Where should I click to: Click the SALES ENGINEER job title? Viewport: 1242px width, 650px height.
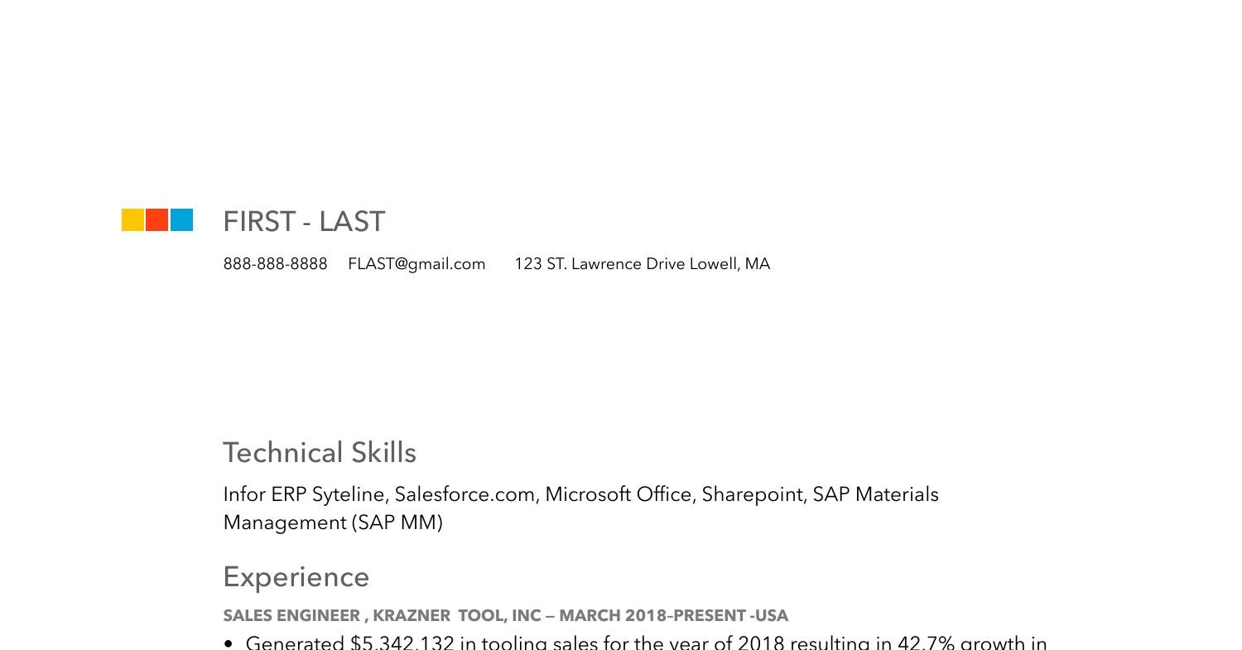click(x=291, y=616)
